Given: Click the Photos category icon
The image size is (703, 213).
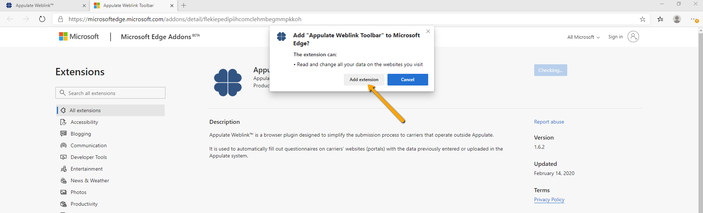Looking at the screenshot, I should (63, 192).
